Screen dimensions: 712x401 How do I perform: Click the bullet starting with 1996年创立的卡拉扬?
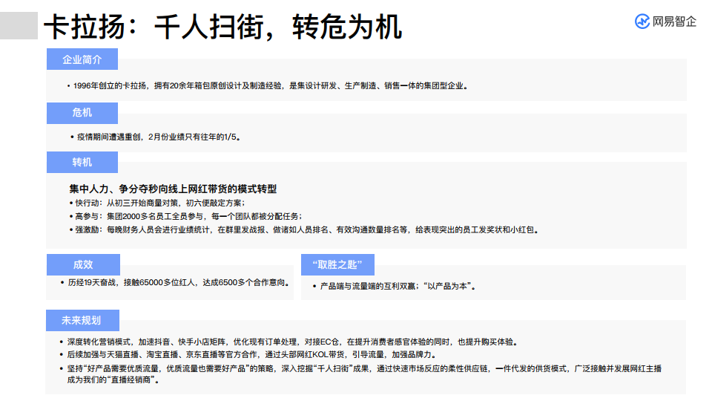269,85
